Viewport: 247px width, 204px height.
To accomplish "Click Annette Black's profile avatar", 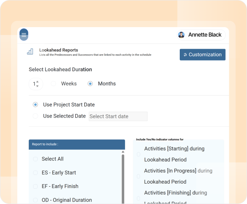I will point(181,35).
